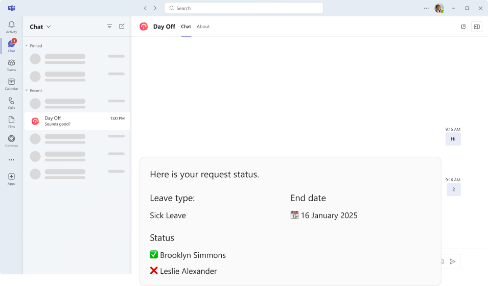
Task: Click the 'Sick Leave' value
Action: point(168,216)
